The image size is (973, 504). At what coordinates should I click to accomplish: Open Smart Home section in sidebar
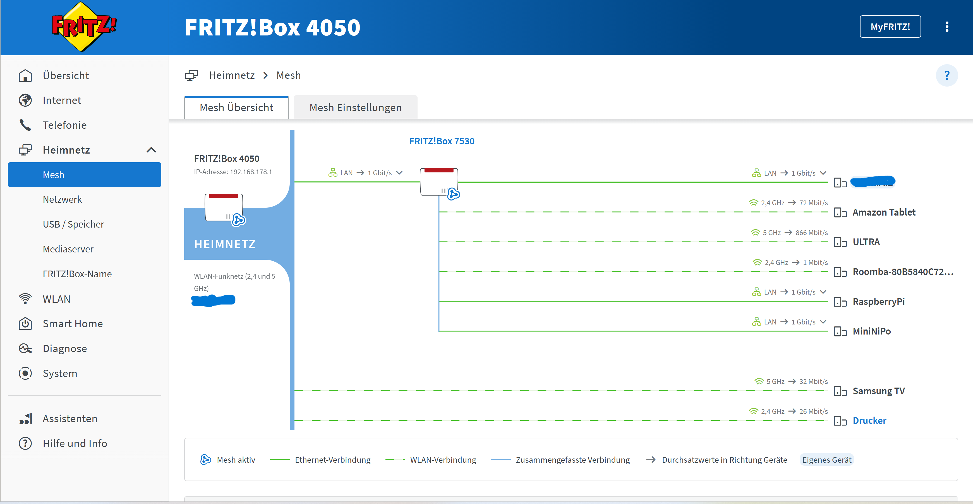[x=73, y=324]
